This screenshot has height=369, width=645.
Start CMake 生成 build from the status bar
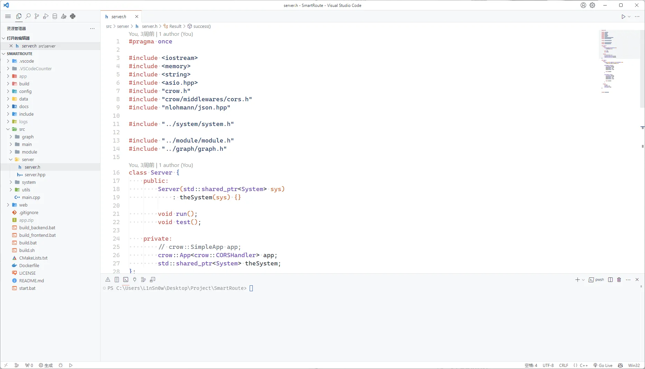(x=46, y=365)
